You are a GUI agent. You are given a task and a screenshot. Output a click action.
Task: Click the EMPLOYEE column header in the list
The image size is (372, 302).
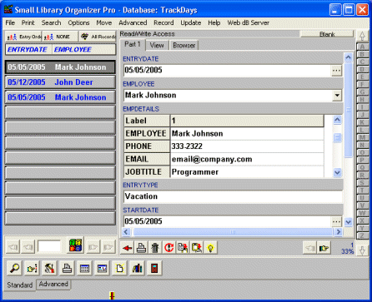coord(83,49)
